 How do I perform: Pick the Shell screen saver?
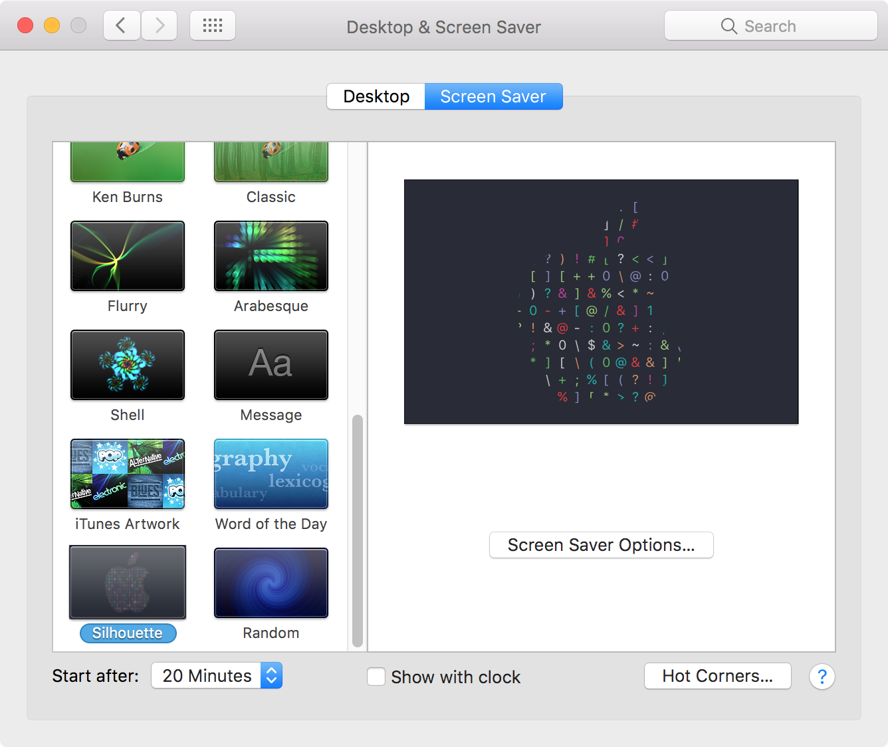tap(128, 365)
